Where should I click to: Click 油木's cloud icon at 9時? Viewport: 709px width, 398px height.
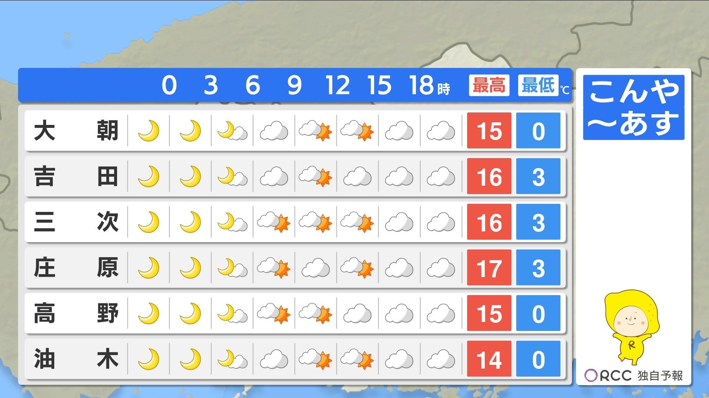274,359
